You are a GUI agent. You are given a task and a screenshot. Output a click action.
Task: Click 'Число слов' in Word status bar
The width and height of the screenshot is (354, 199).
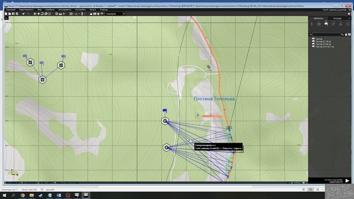tap(29, 190)
